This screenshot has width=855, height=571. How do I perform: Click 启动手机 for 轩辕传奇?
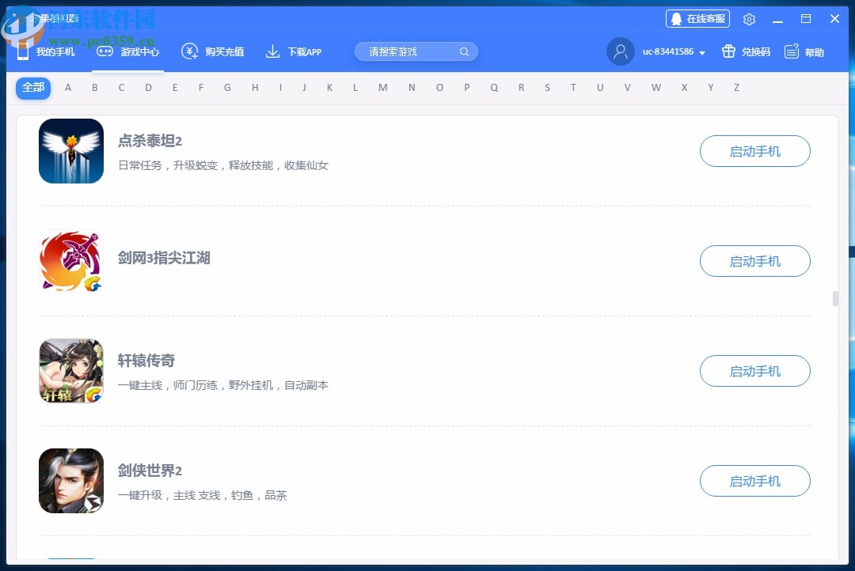coord(754,371)
